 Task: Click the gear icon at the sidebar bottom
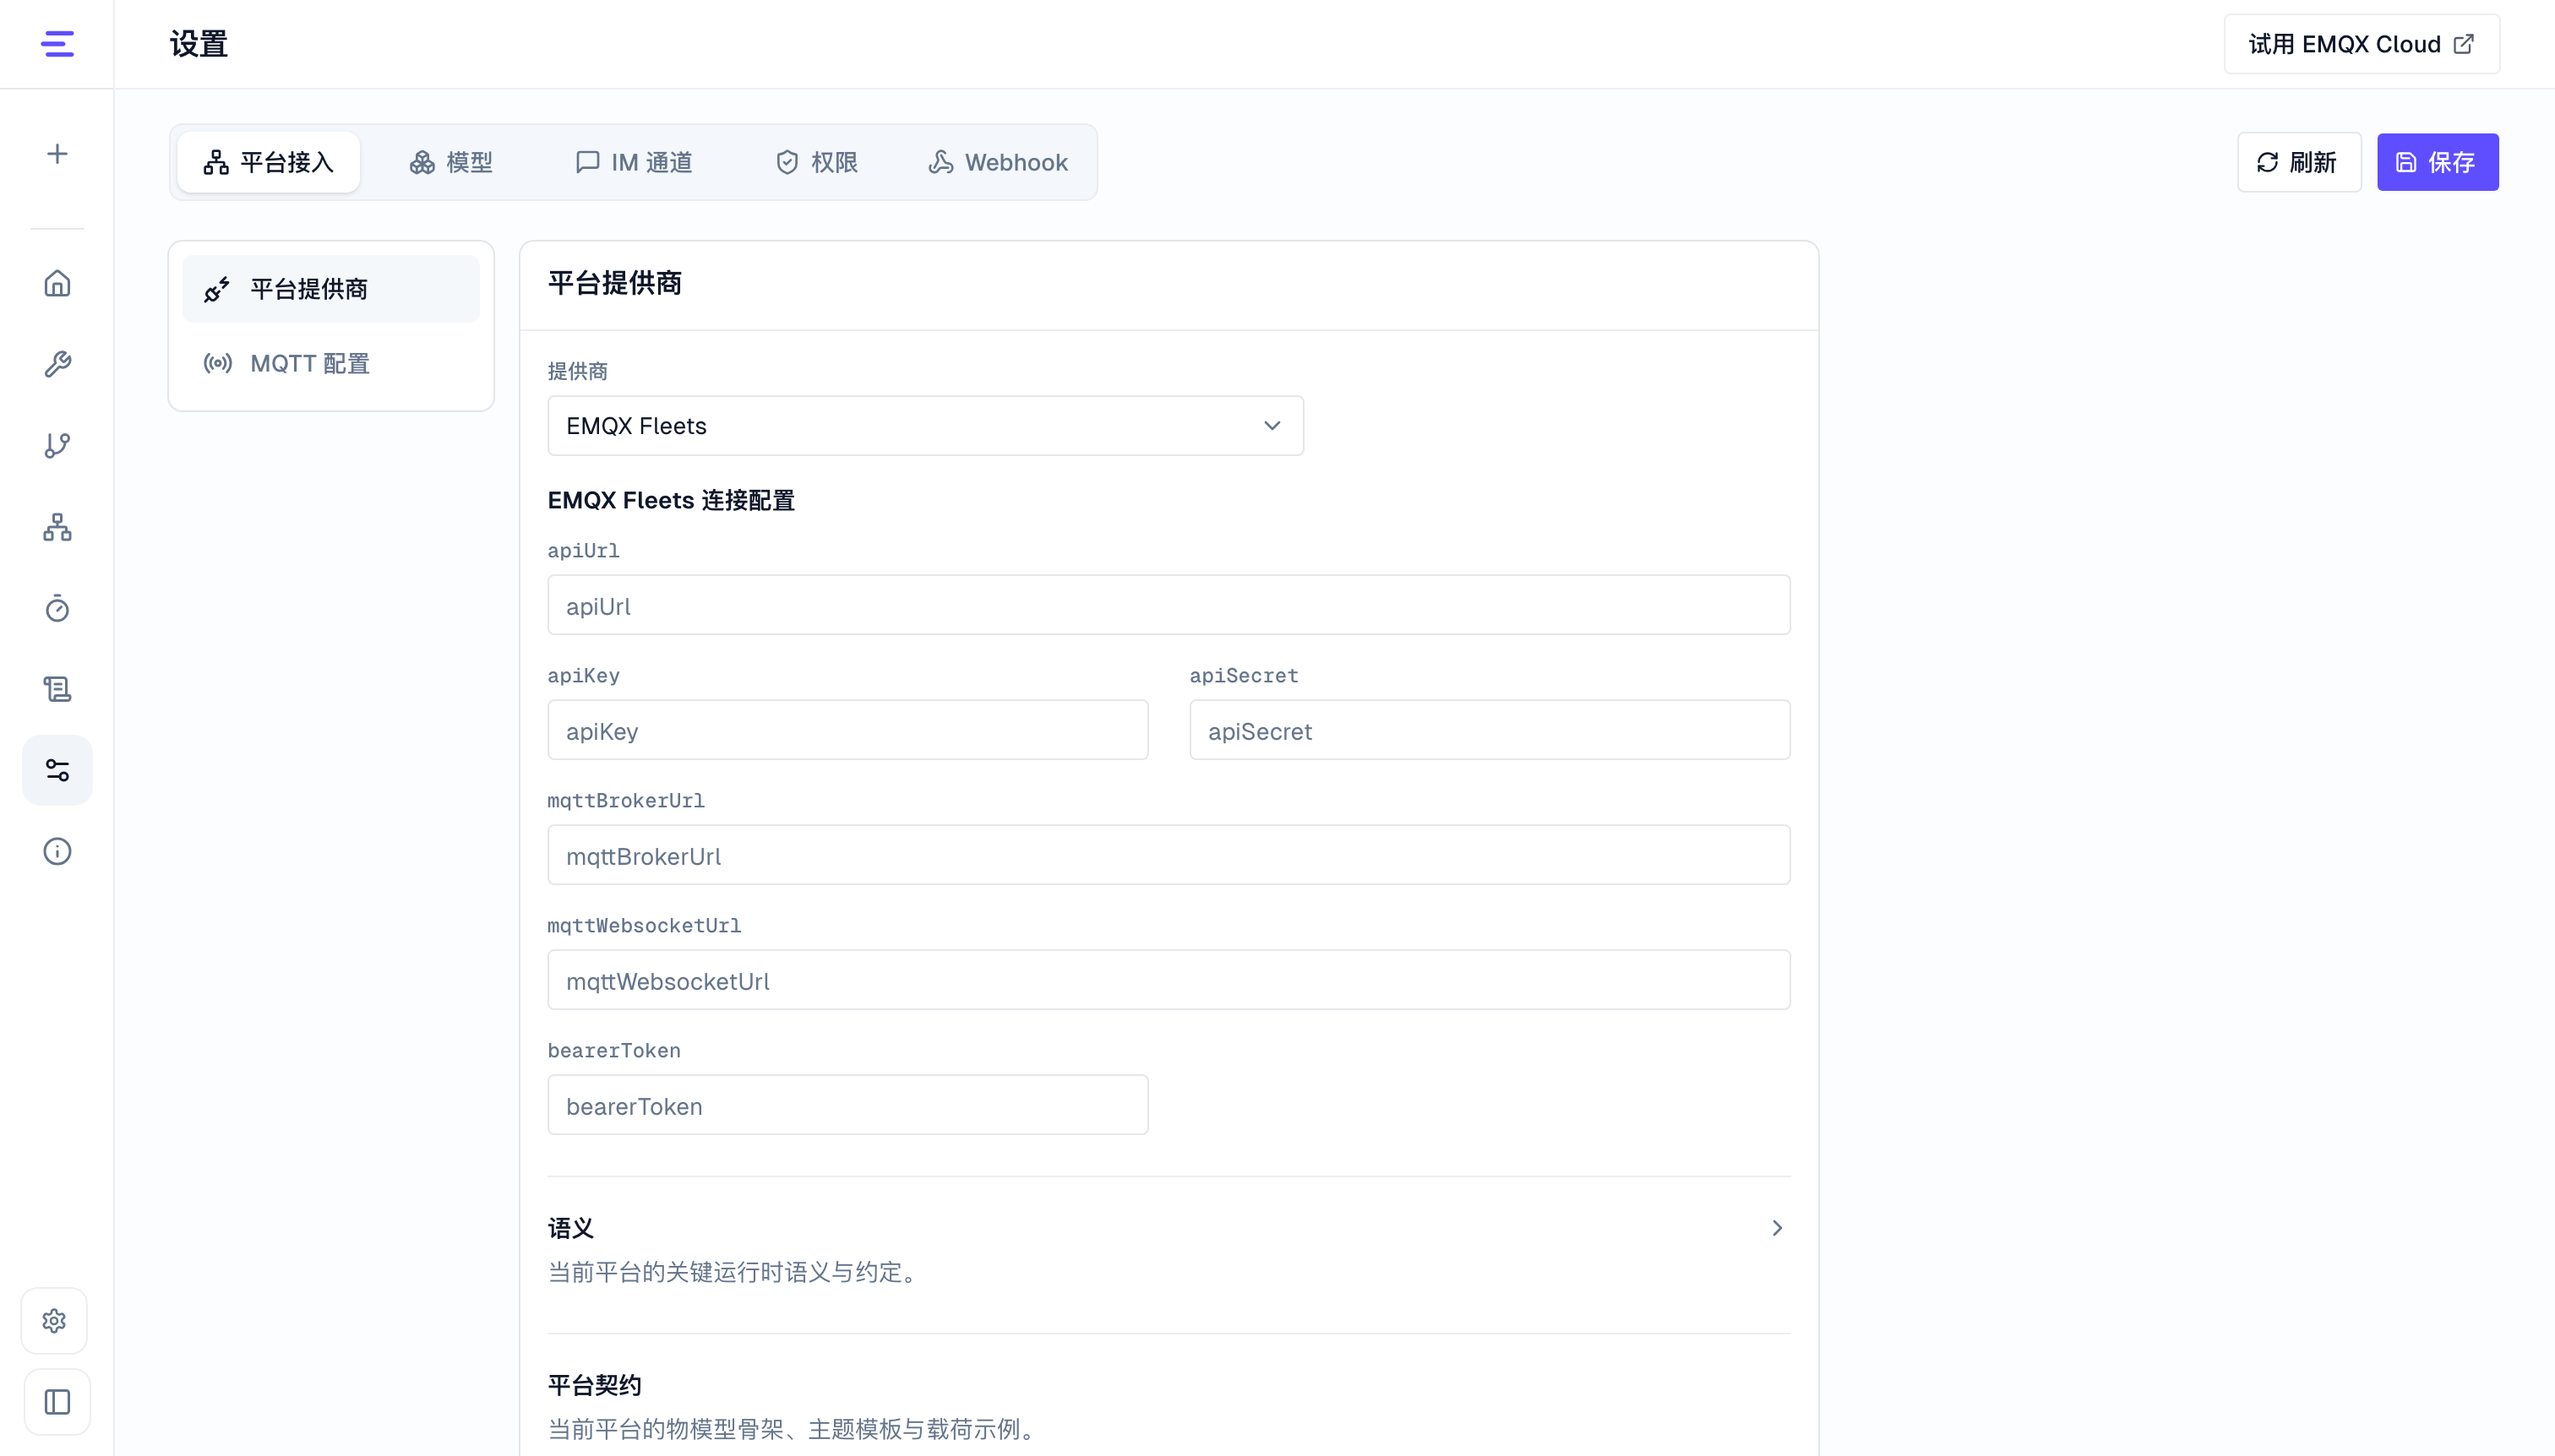coord(55,1321)
